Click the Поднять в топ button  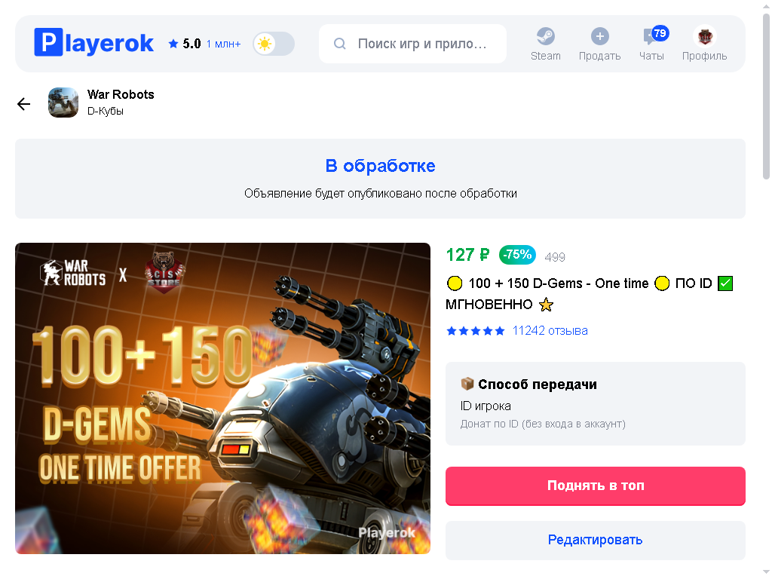click(596, 486)
